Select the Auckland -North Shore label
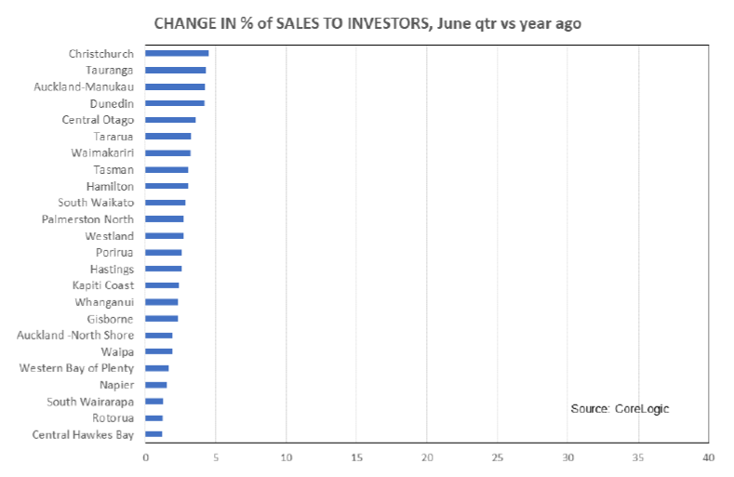 pos(75,335)
